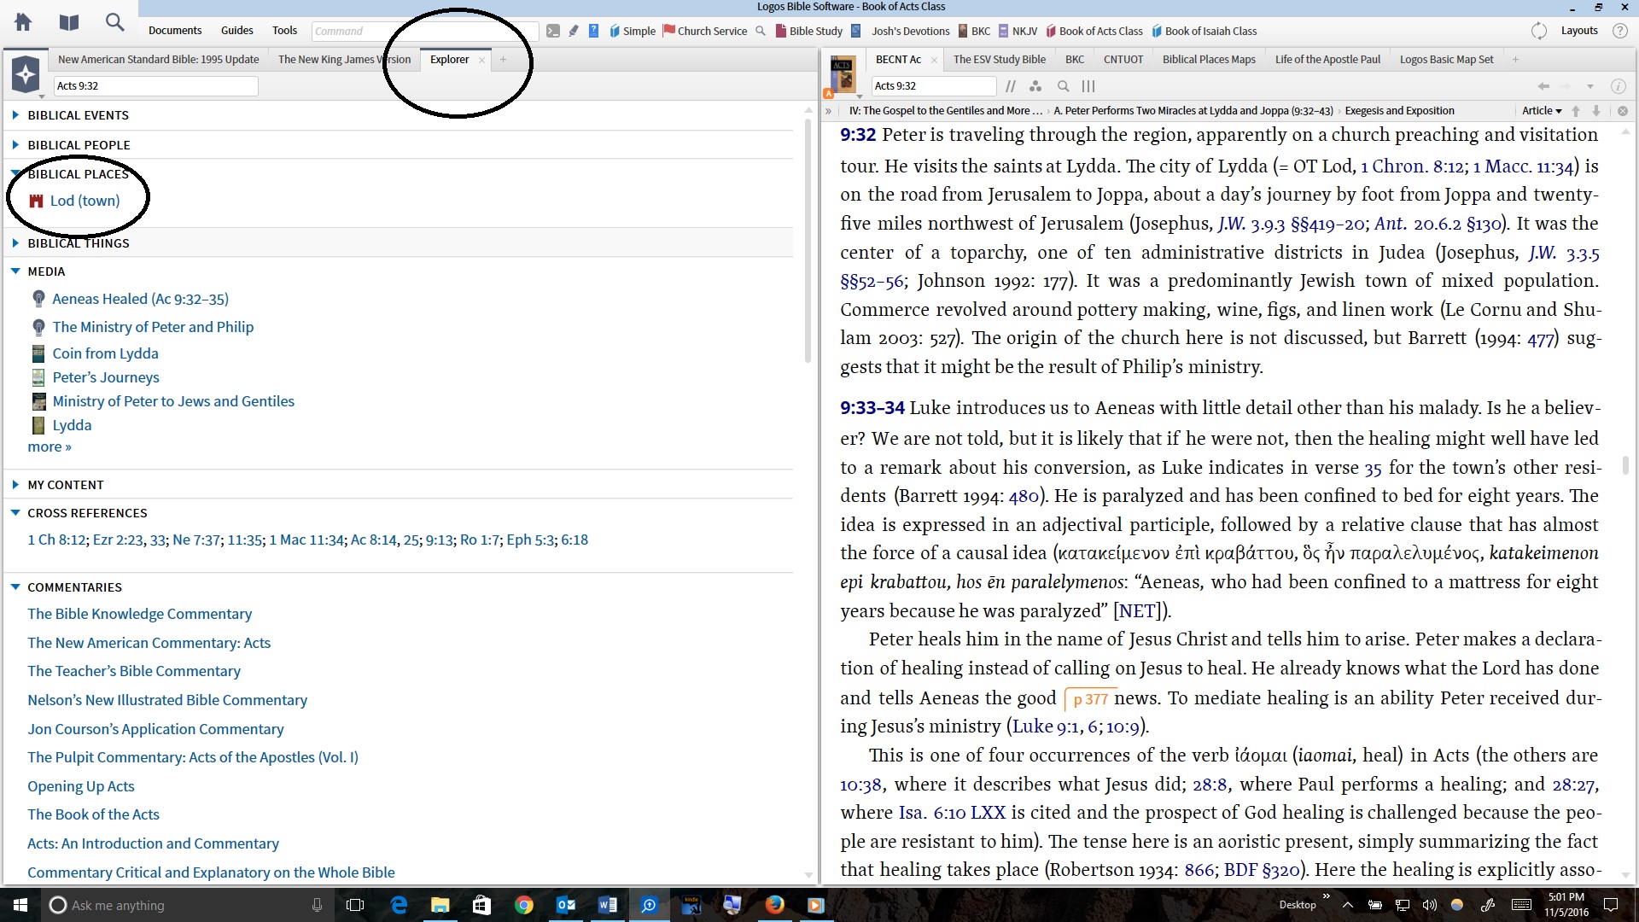
Task: Close the Explorer tab
Action: pos(481,60)
